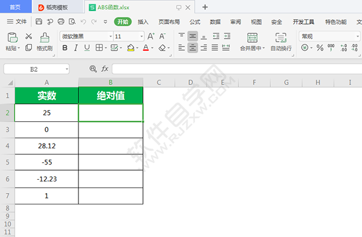Align text right
The width and height of the screenshot is (362, 237).
point(204,48)
